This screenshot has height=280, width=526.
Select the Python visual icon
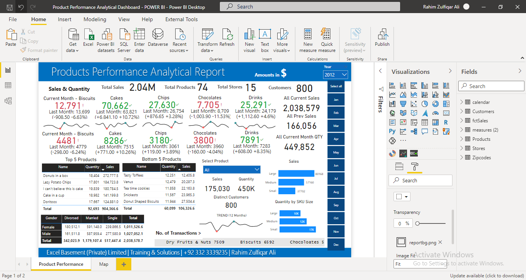point(392,131)
